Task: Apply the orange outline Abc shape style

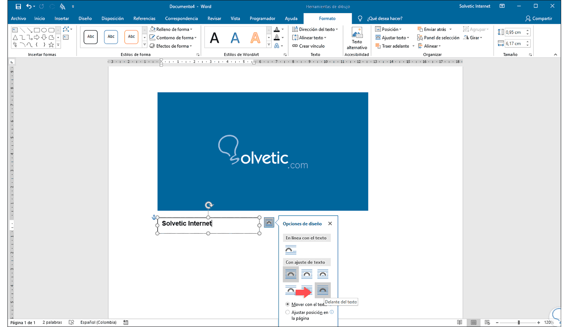Action: click(131, 37)
